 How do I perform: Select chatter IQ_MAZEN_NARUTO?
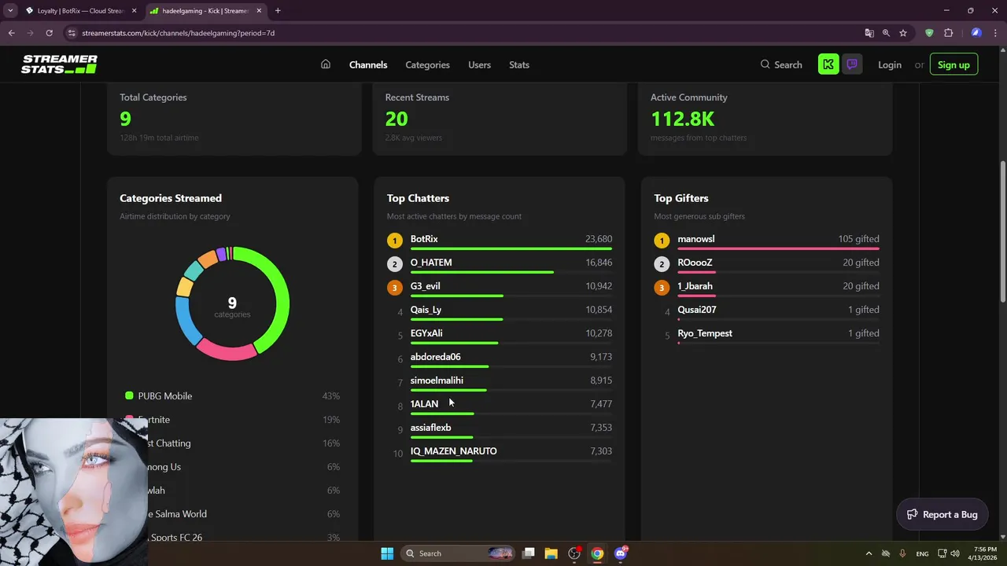point(453,451)
